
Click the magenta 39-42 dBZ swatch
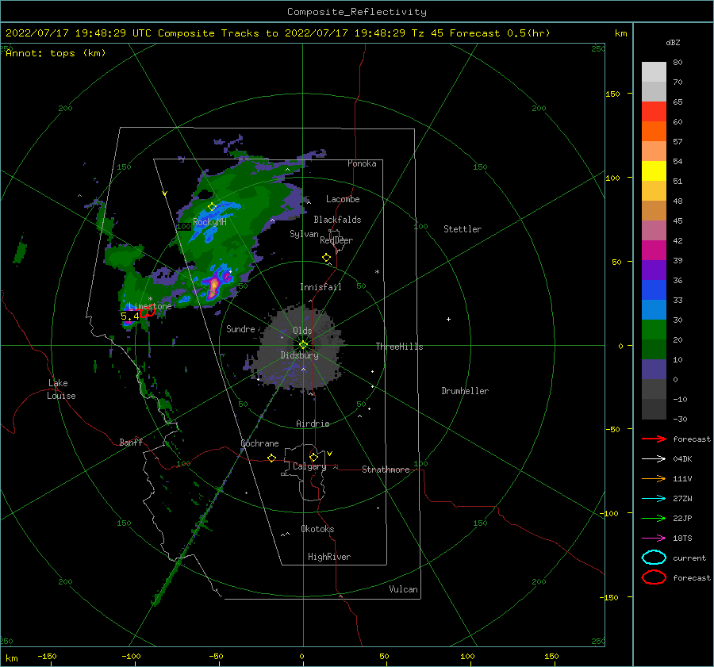point(654,251)
